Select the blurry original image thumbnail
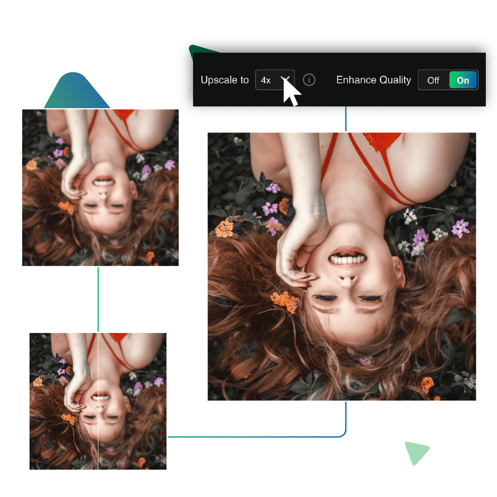 coord(100,188)
